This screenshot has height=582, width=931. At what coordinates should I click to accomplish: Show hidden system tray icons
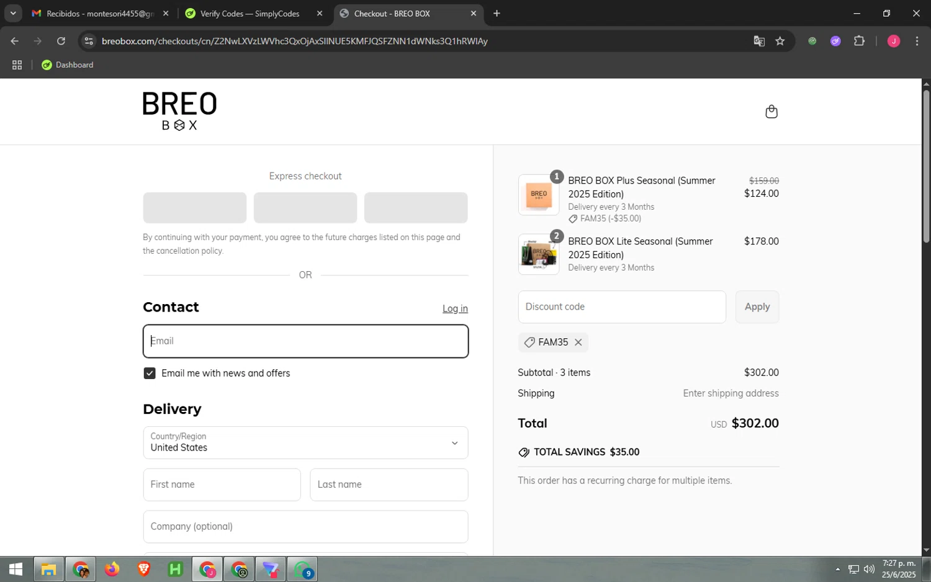[x=837, y=569]
